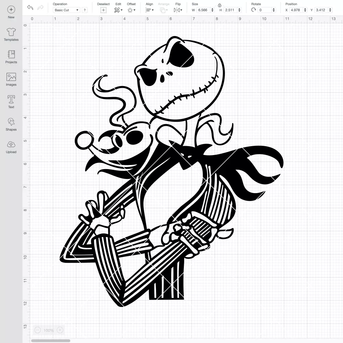Image resolution: width=343 pixels, height=343 pixels.
Task: Click the operation help question mark
Action: pyautogui.click(x=85, y=10)
